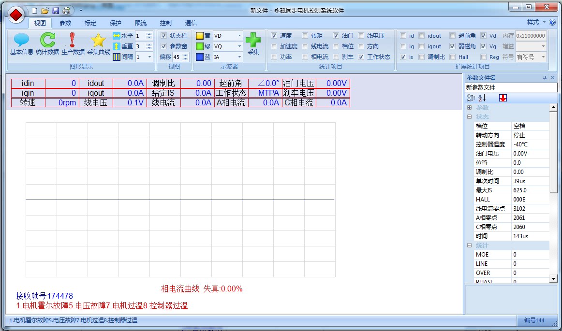Select the yellow channel swatch
The width and height of the screenshot is (562, 331).
click(200, 36)
